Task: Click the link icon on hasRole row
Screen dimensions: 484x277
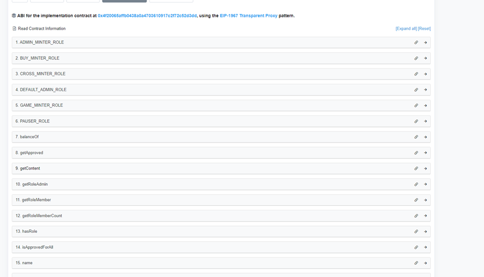Action: [x=416, y=231]
